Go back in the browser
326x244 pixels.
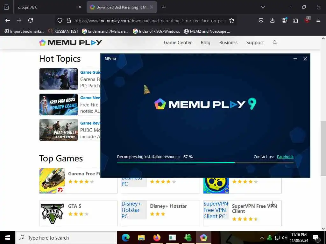[x=8, y=20]
